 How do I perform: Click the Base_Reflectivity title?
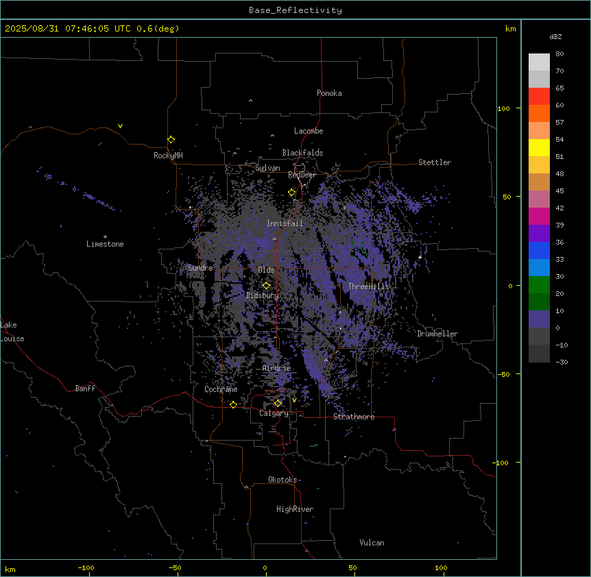tap(295, 10)
